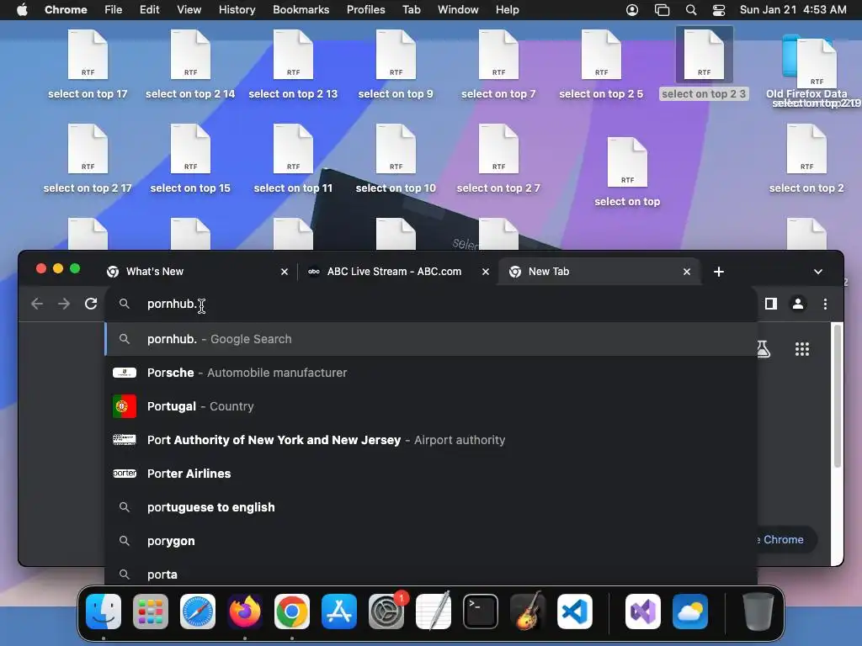Open System Settings from the Dock
This screenshot has width=862, height=646.
(386, 612)
